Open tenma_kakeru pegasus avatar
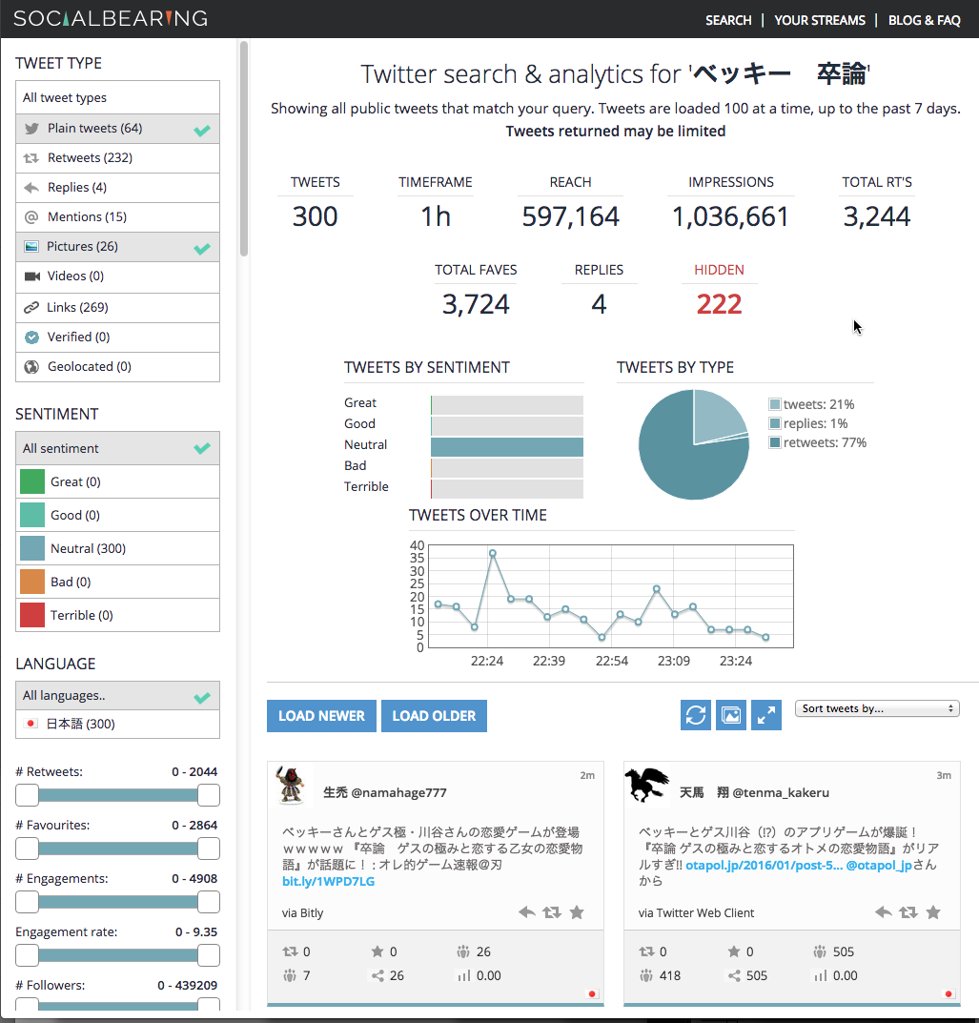This screenshot has width=979, height=1023. coord(647,785)
